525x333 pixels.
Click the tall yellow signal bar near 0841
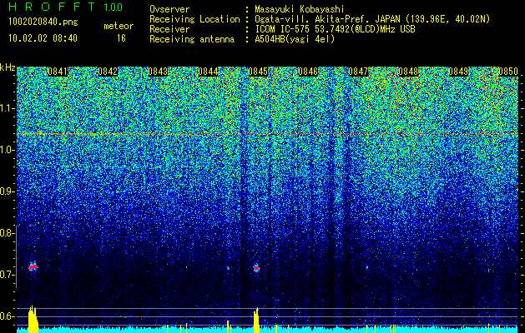click(x=33, y=319)
